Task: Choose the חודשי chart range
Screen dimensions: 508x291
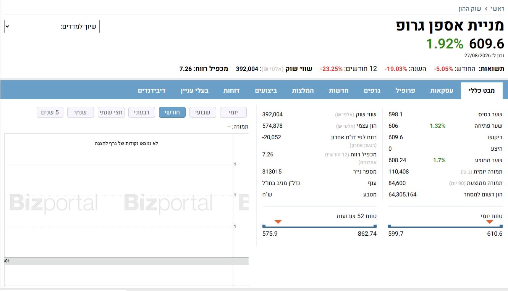Action: [172, 113]
